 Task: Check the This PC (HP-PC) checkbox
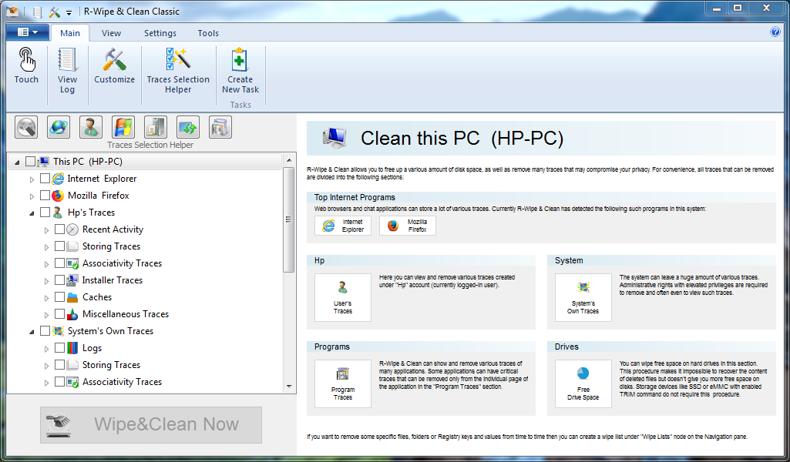[30, 162]
